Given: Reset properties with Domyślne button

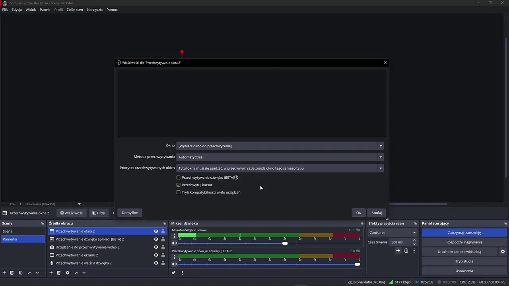Looking at the screenshot, I should click(x=130, y=213).
